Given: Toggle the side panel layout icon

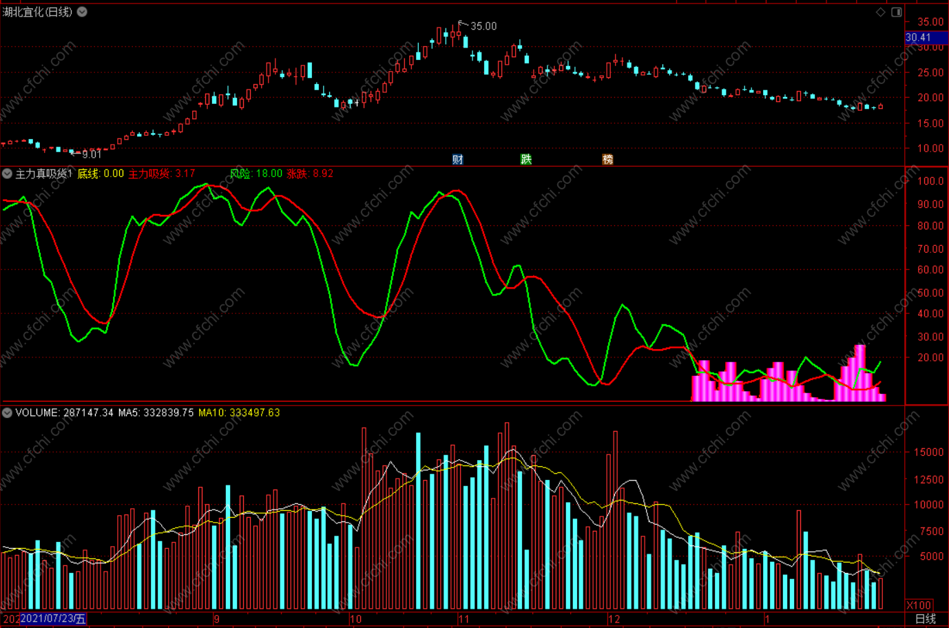Looking at the screenshot, I should (x=897, y=12).
